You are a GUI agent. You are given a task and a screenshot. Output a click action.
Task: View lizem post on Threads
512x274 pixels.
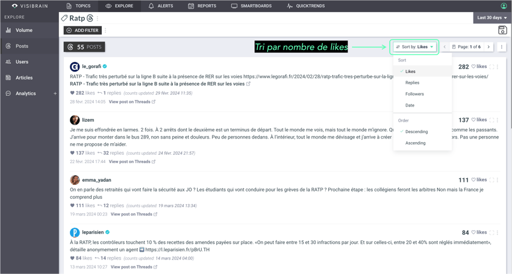[132, 161]
